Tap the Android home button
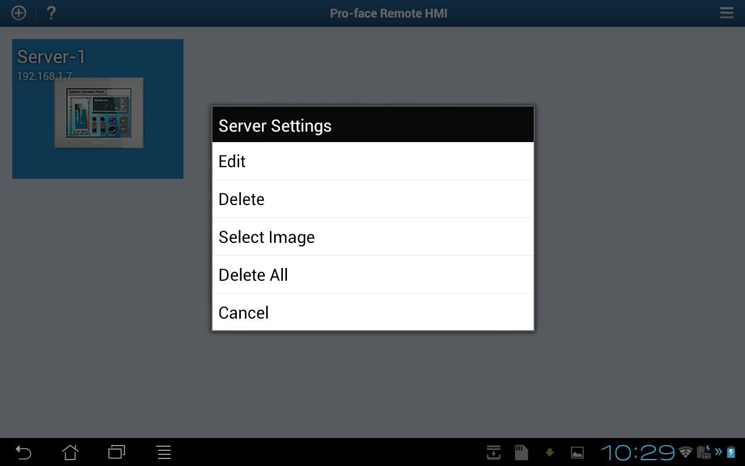Viewport: 745px width, 466px height. coord(70,452)
